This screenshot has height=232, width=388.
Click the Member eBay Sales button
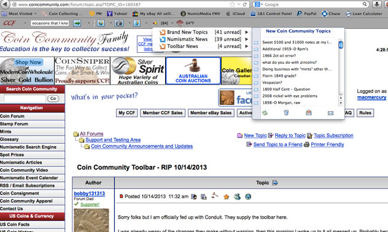(211, 113)
